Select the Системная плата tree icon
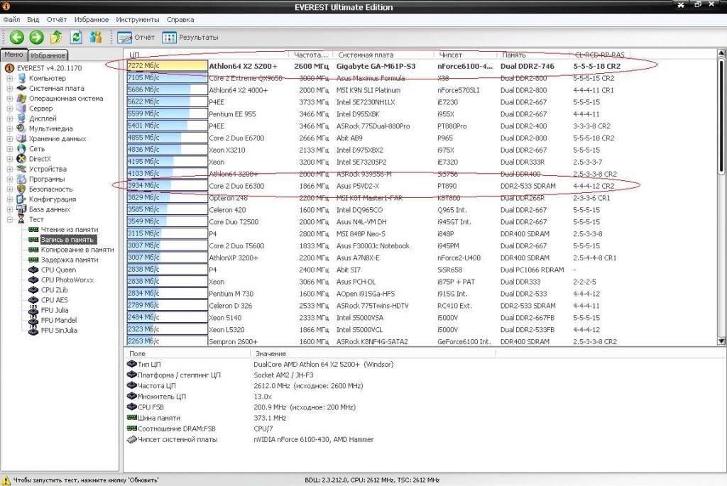727x486 pixels. pos(21,88)
